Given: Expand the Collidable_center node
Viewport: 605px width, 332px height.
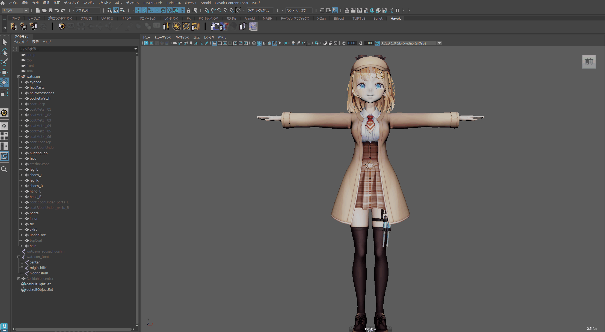Looking at the screenshot, I should tap(19, 279).
